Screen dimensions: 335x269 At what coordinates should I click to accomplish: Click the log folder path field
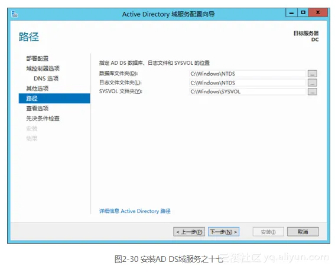248,83
